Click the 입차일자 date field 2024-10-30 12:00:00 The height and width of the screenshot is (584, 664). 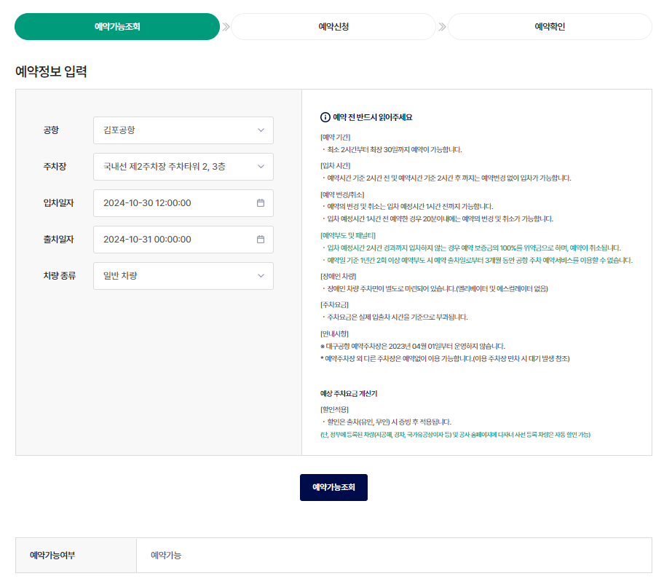pos(183,203)
